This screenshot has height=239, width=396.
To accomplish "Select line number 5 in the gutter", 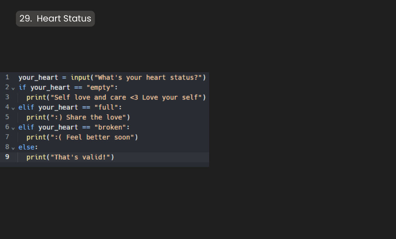I will 7,117.
